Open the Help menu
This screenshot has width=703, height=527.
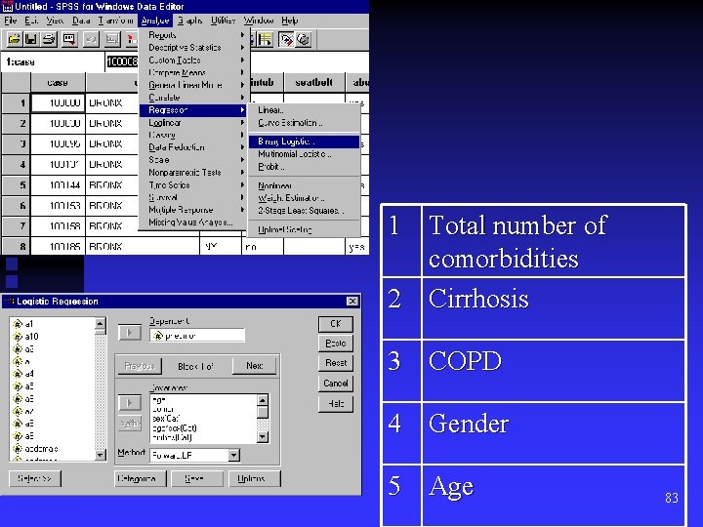[290, 20]
